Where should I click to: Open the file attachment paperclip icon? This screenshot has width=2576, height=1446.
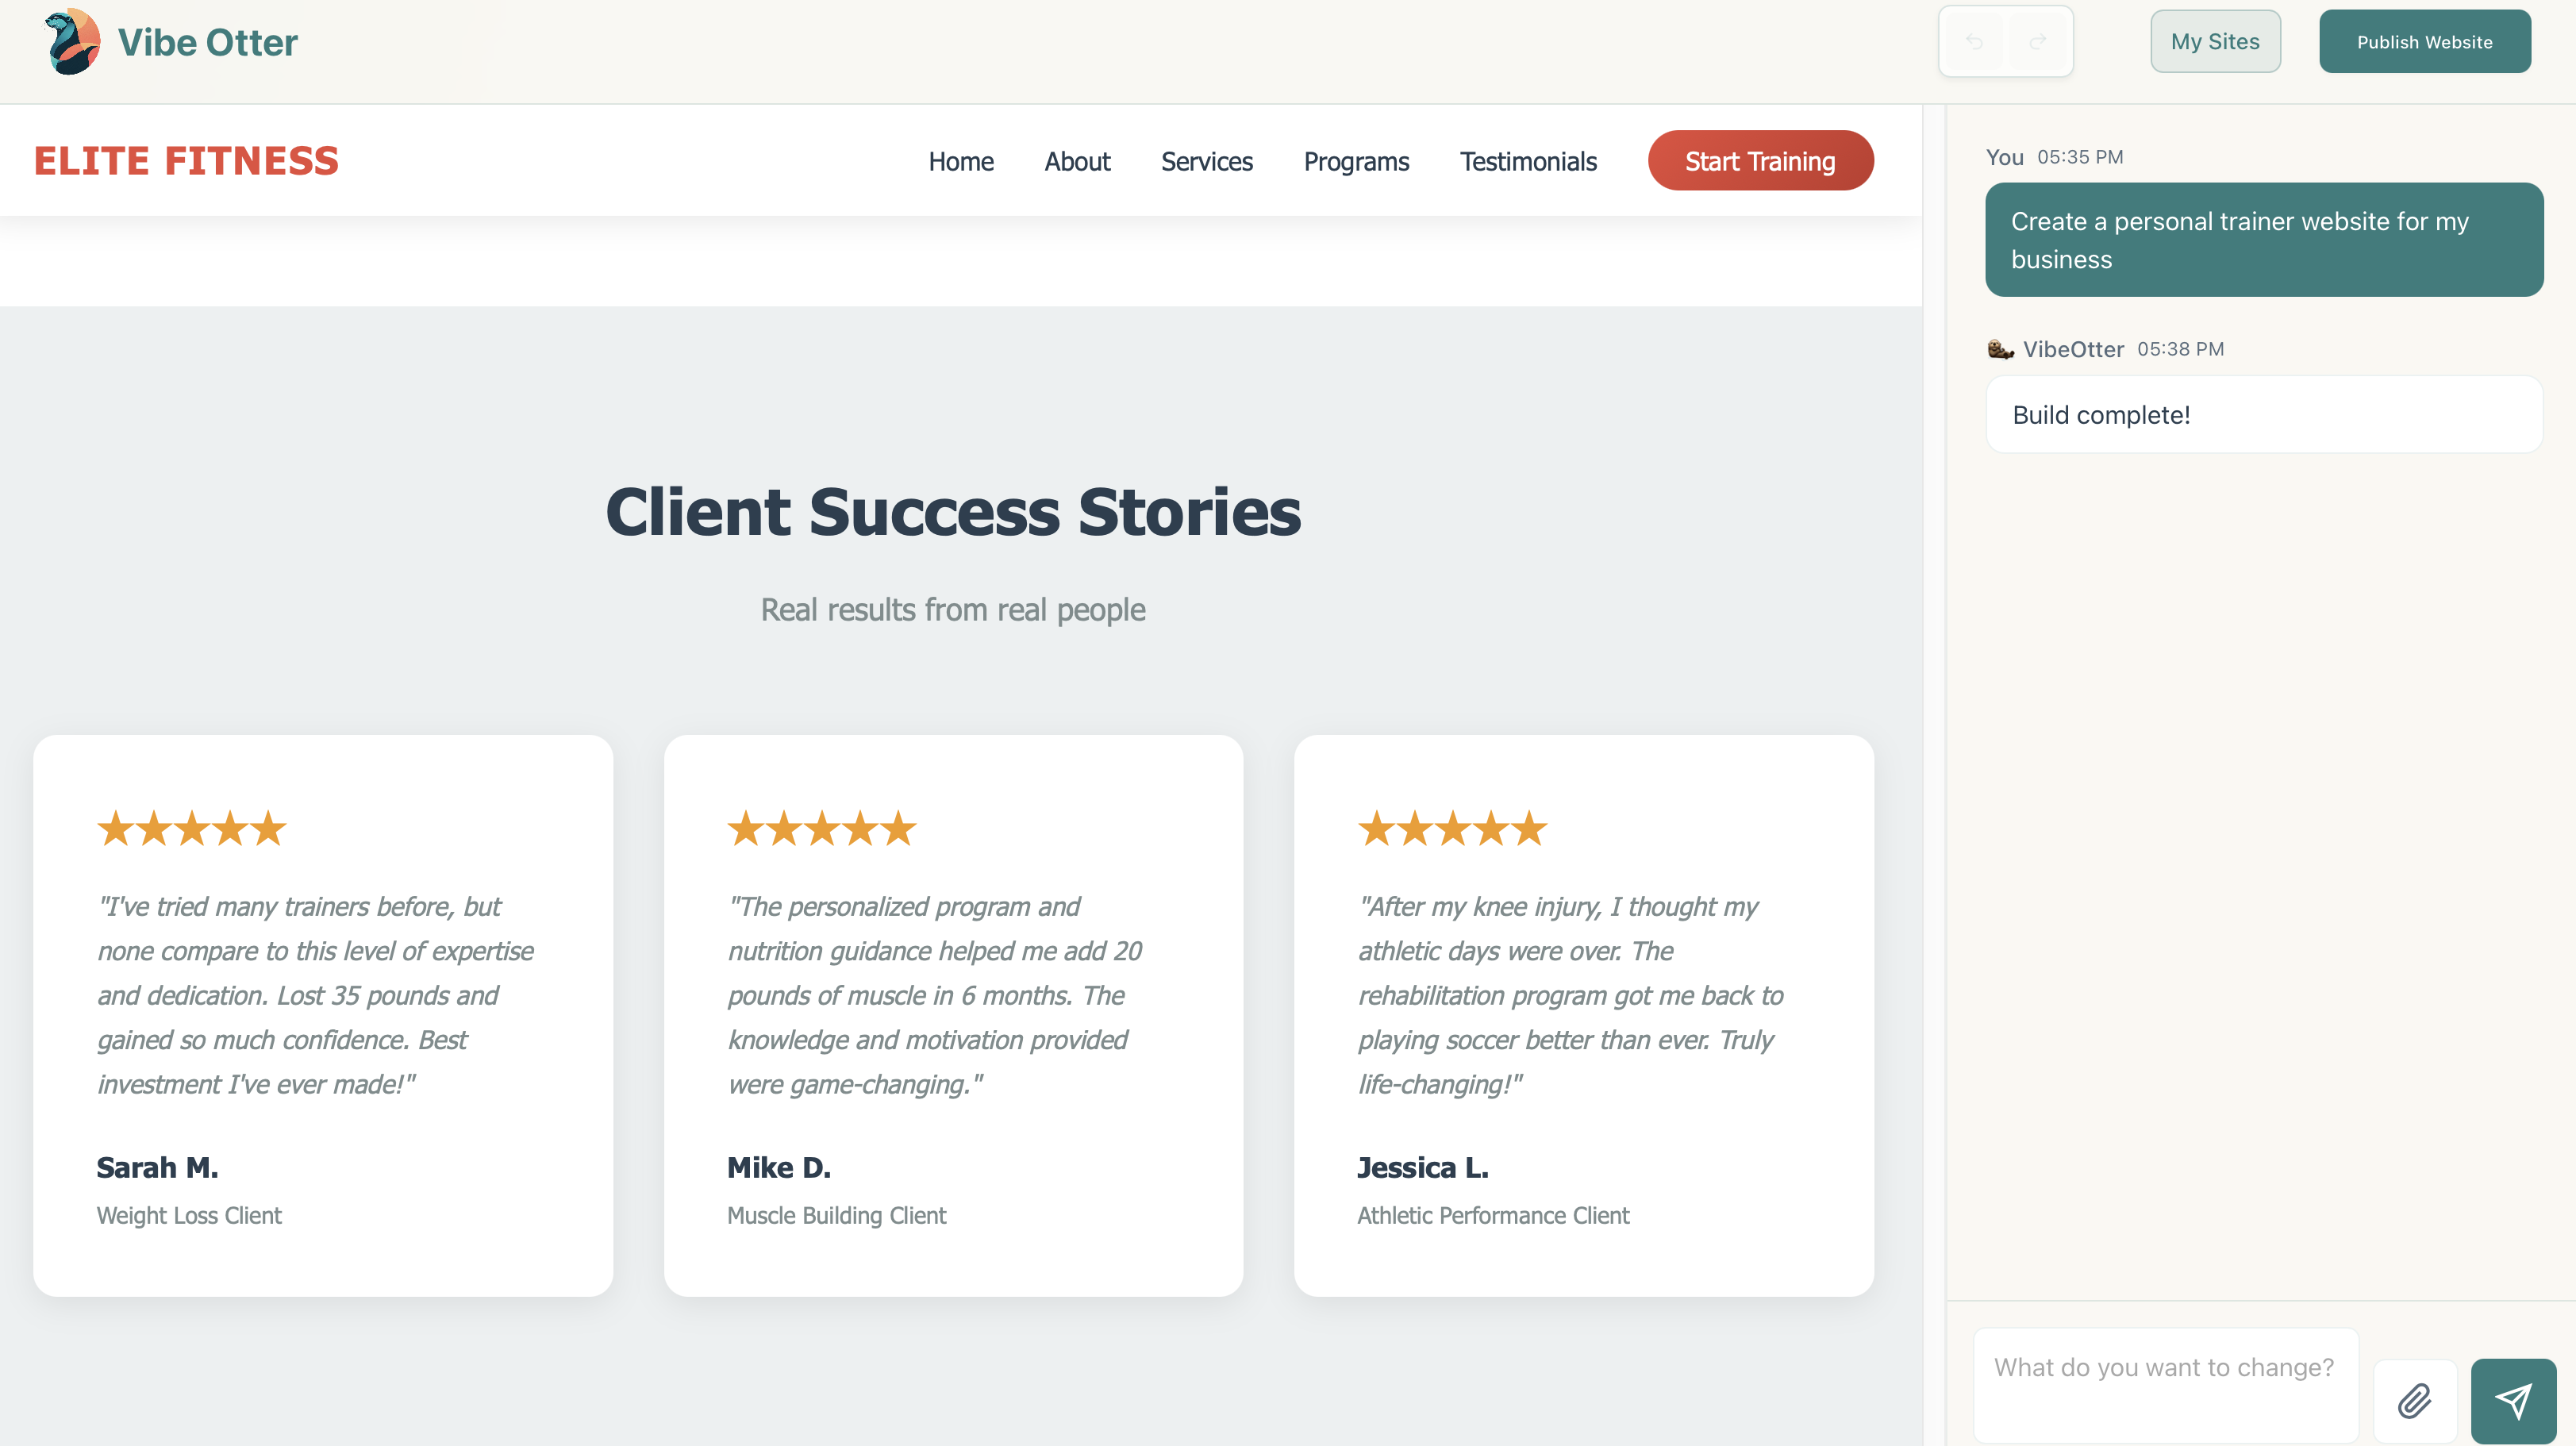coord(2416,1401)
